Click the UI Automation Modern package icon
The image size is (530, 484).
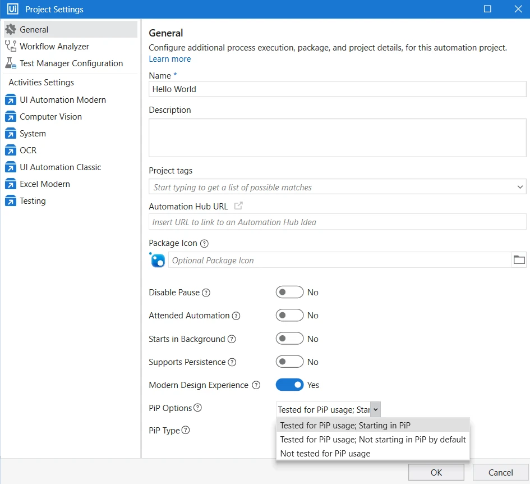[x=11, y=100]
